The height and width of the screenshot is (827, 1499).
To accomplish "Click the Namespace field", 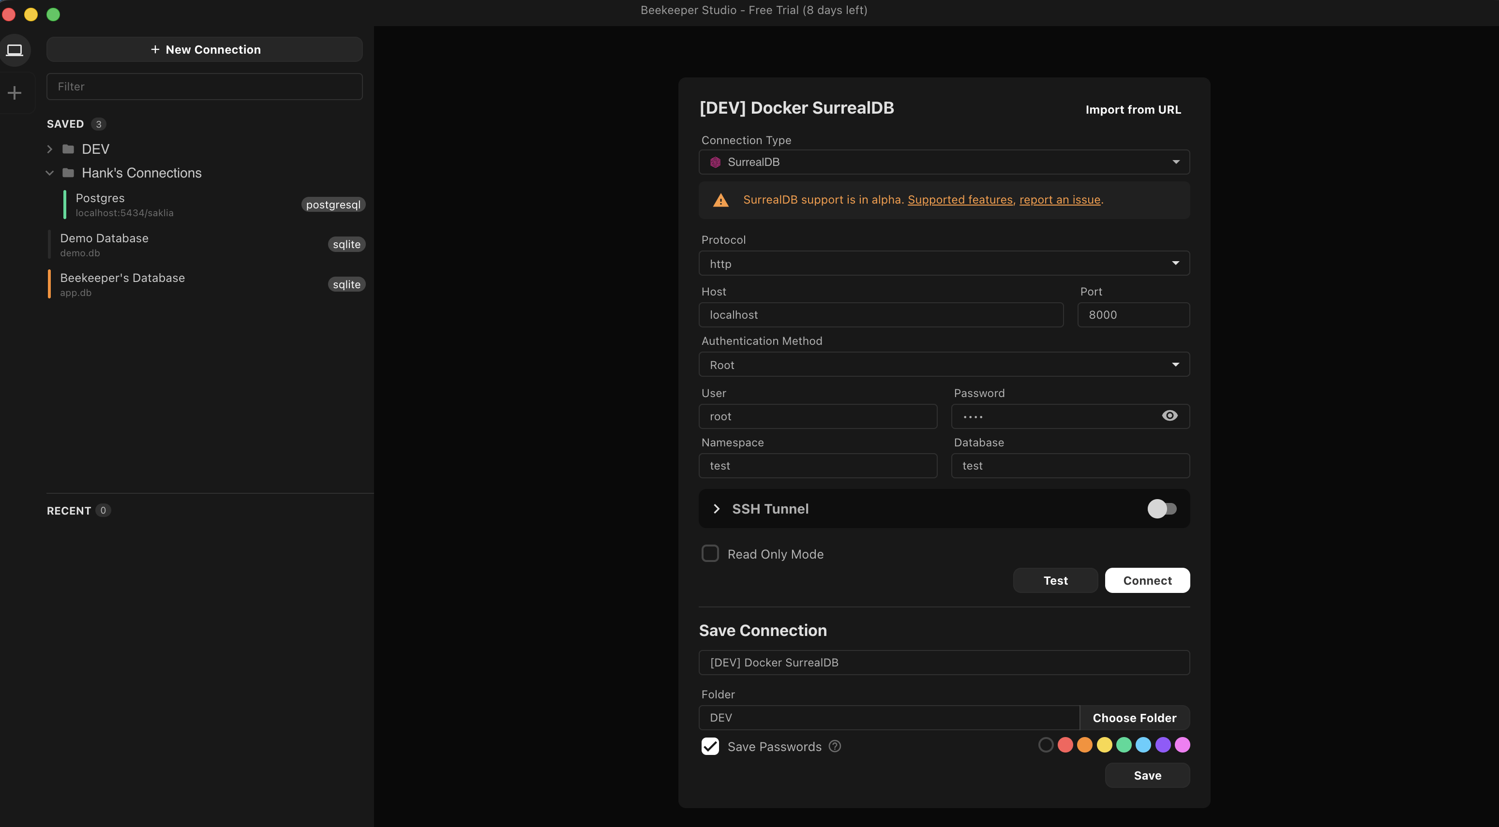I will [818, 466].
